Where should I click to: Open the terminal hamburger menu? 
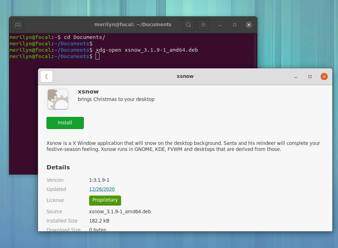coord(203,25)
